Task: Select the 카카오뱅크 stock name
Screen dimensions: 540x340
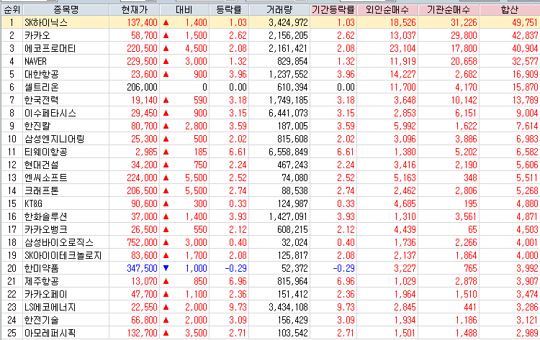Action: click(x=46, y=229)
